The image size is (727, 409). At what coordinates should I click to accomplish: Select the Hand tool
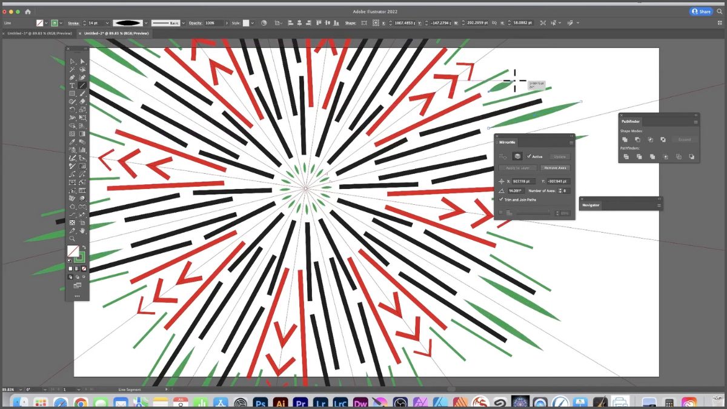pos(83,230)
